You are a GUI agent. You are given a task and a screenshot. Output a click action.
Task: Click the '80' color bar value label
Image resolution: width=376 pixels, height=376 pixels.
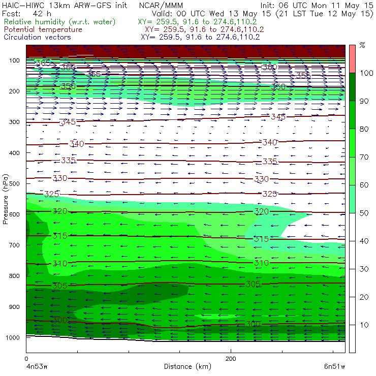[364, 129]
